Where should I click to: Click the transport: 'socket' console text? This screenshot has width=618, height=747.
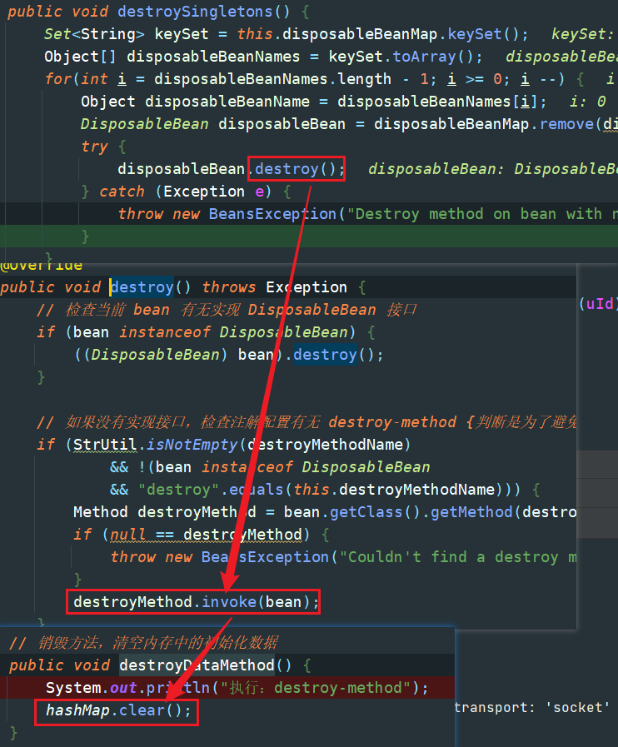(x=532, y=707)
